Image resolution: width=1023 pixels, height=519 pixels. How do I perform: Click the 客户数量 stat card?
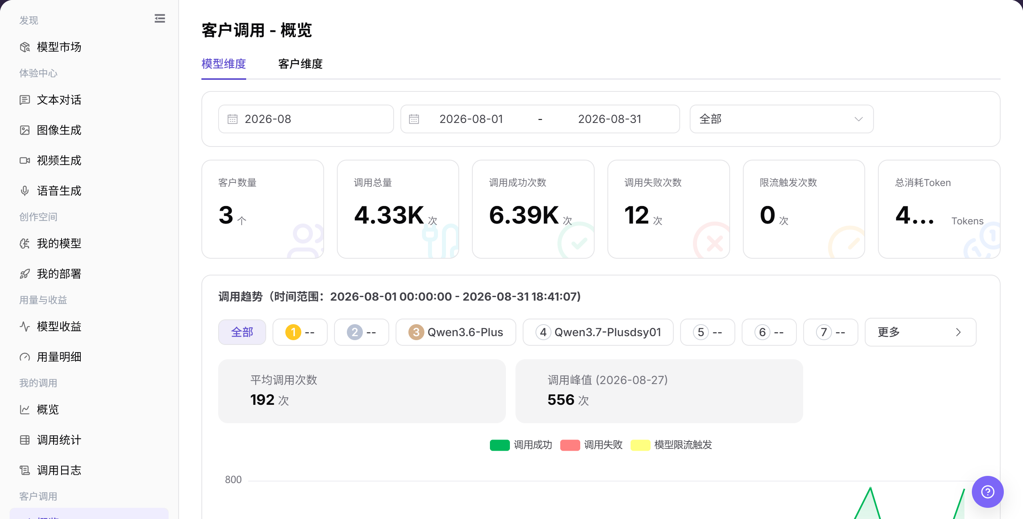(x=263, y=209)
